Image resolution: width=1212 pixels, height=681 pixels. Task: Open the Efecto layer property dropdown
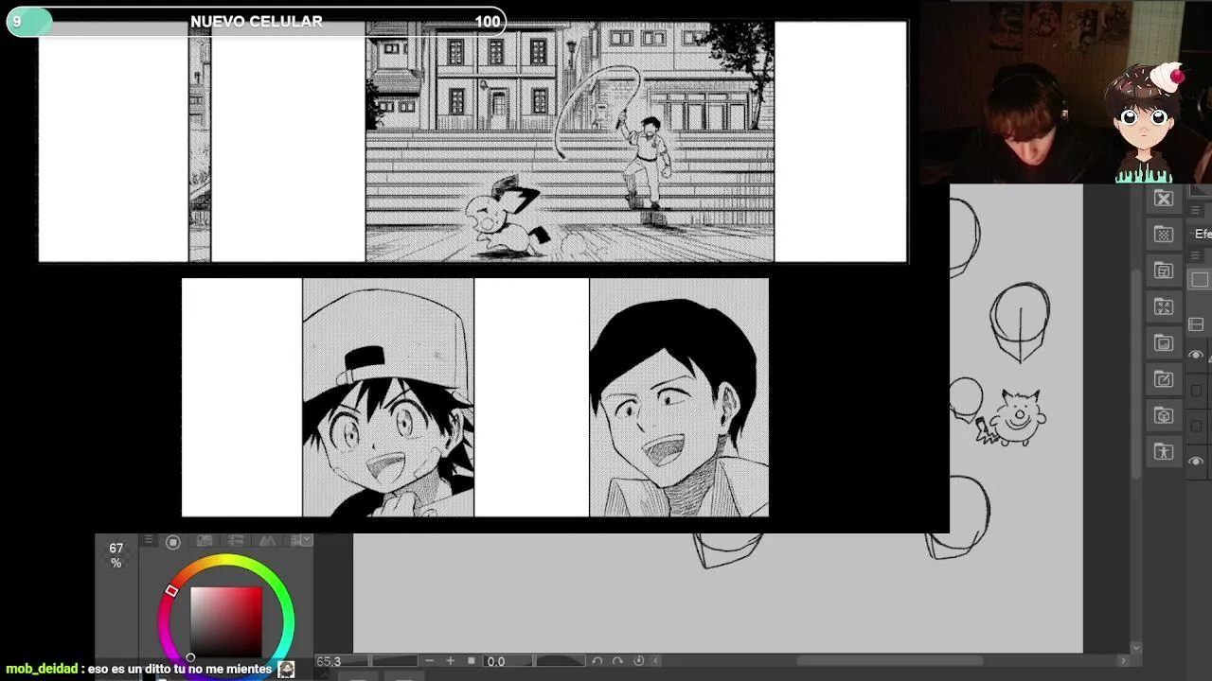[1203, 235]
